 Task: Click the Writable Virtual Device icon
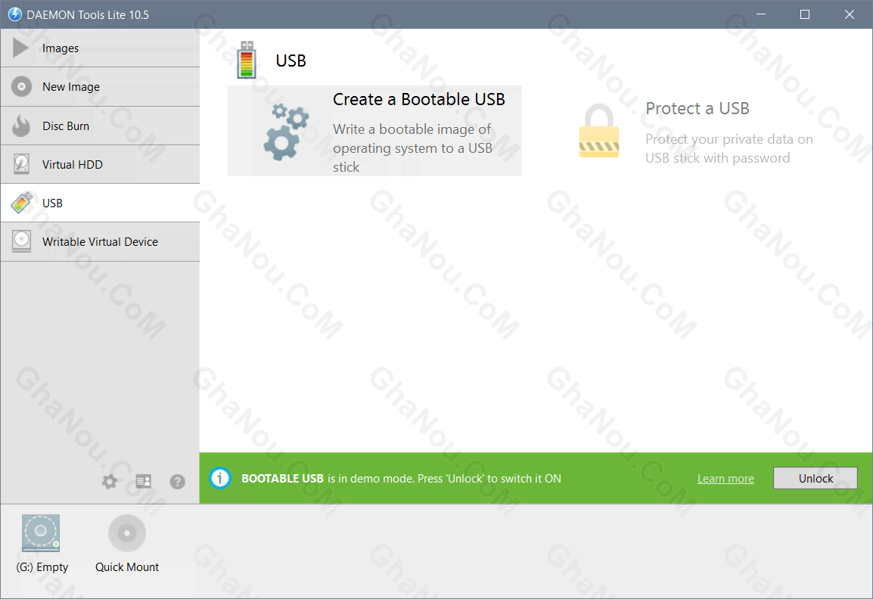tap(21, 241)
